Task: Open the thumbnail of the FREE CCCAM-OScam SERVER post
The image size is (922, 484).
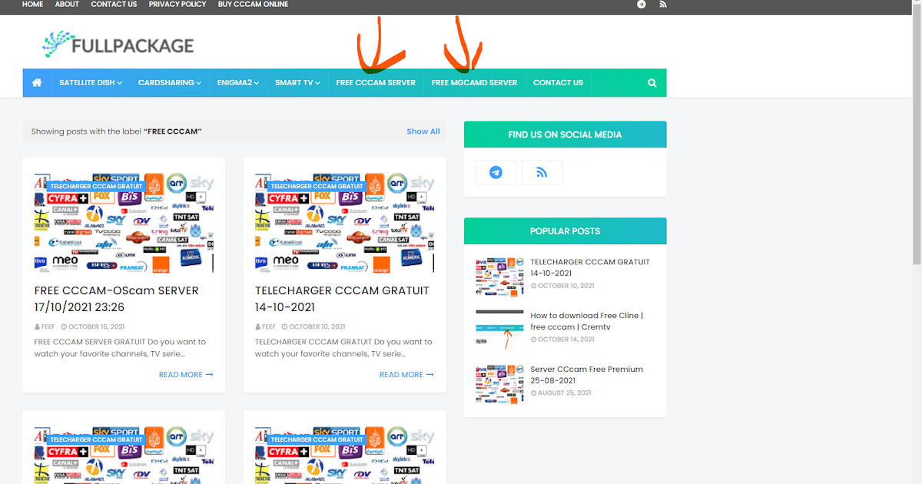Action: click(124, 222)
